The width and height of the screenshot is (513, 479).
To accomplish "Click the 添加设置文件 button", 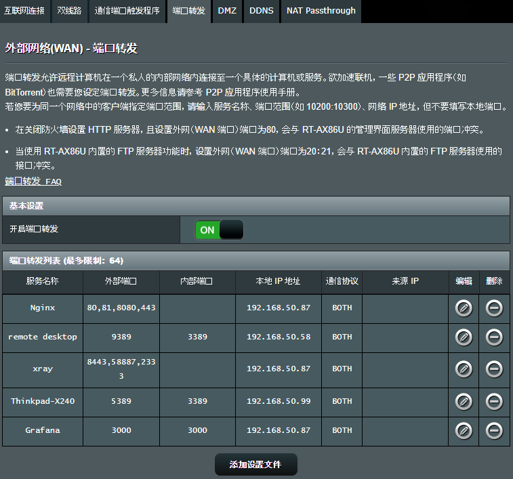I will (x=255, y=465).
